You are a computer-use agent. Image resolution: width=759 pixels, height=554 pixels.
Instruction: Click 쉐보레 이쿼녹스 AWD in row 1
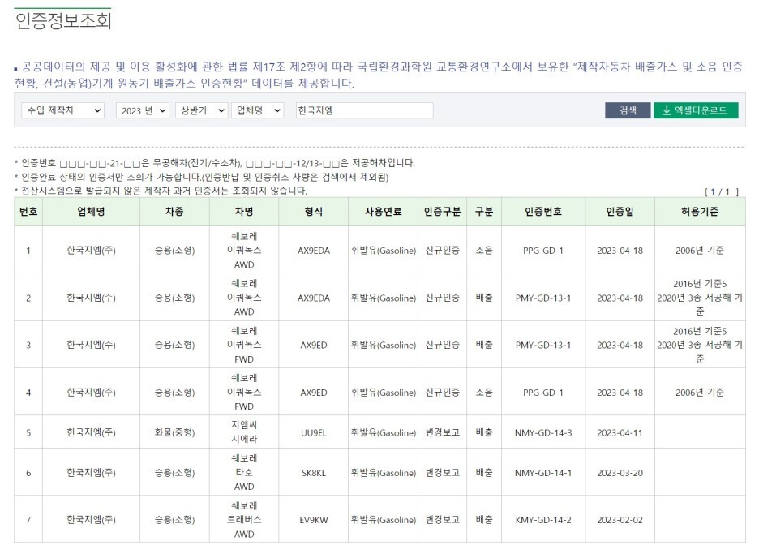click(x=244, y=251)
